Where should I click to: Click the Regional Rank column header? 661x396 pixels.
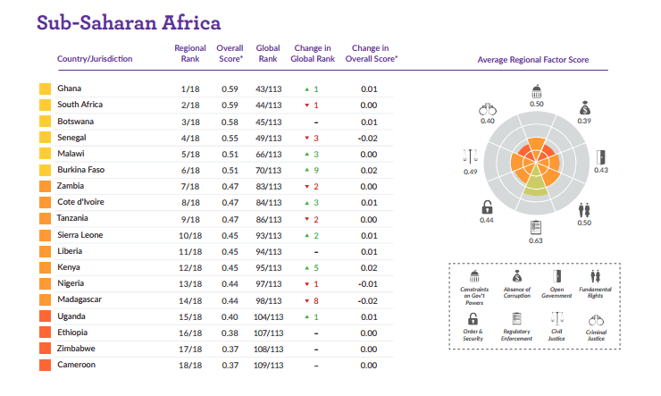point(189,53)
